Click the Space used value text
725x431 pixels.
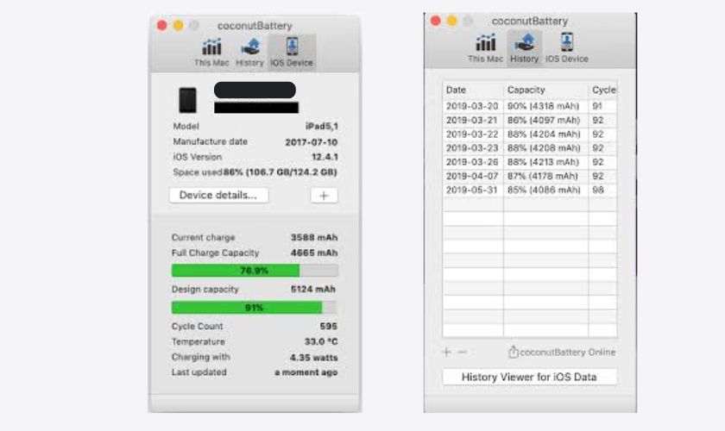(x=281, y=172)
